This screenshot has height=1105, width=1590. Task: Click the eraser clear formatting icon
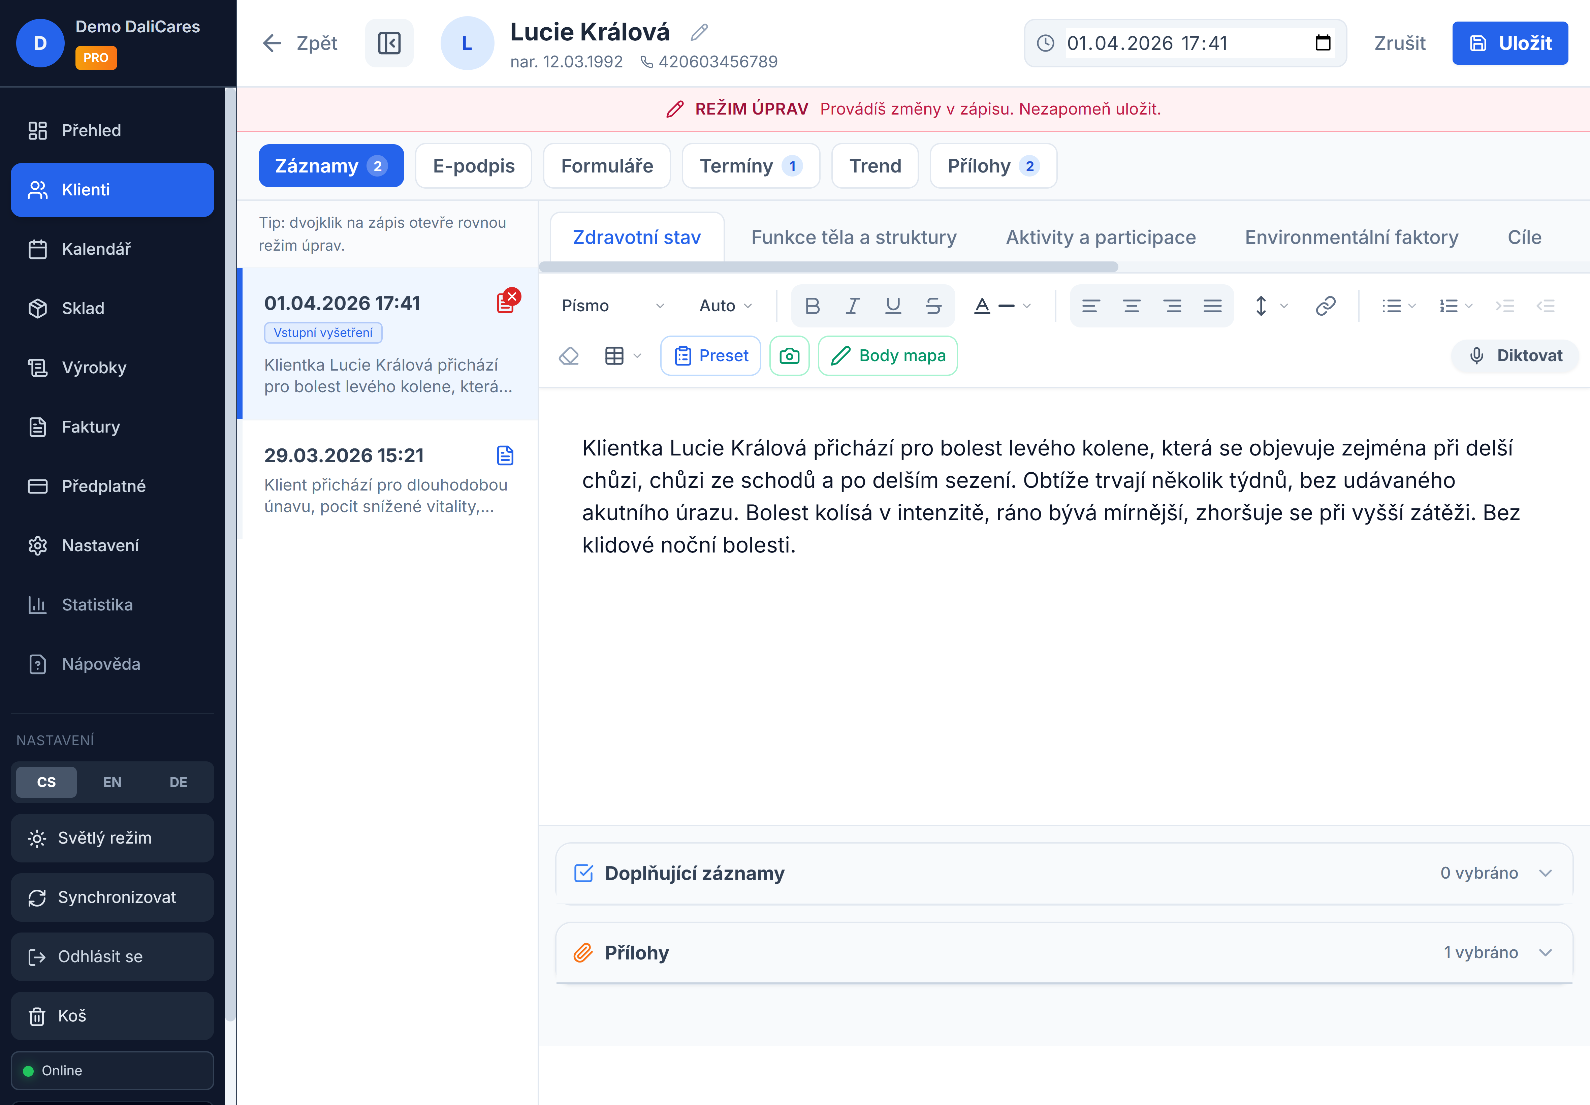pos(568,356)
